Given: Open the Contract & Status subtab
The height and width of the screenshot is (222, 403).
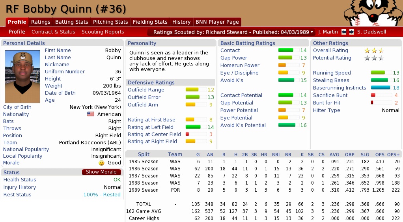Looking at the screenshot, I should [x=53, y=32].
